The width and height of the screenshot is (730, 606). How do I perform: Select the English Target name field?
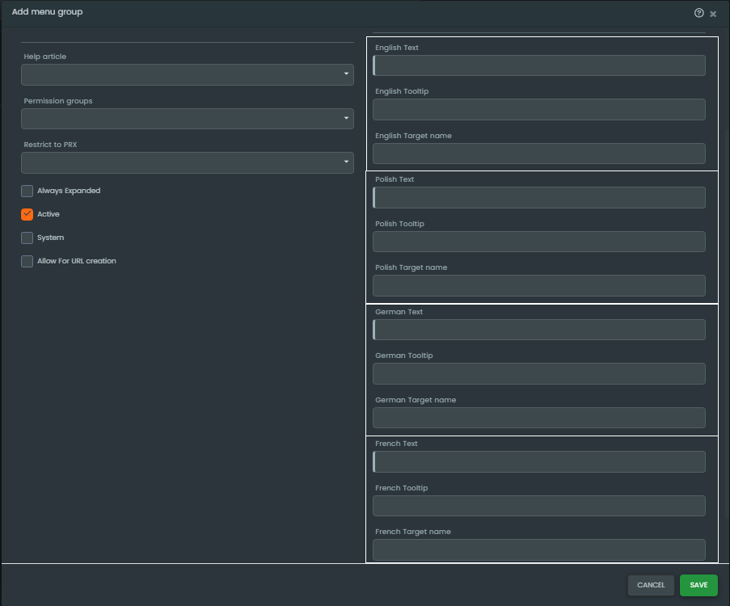point(539,154)
